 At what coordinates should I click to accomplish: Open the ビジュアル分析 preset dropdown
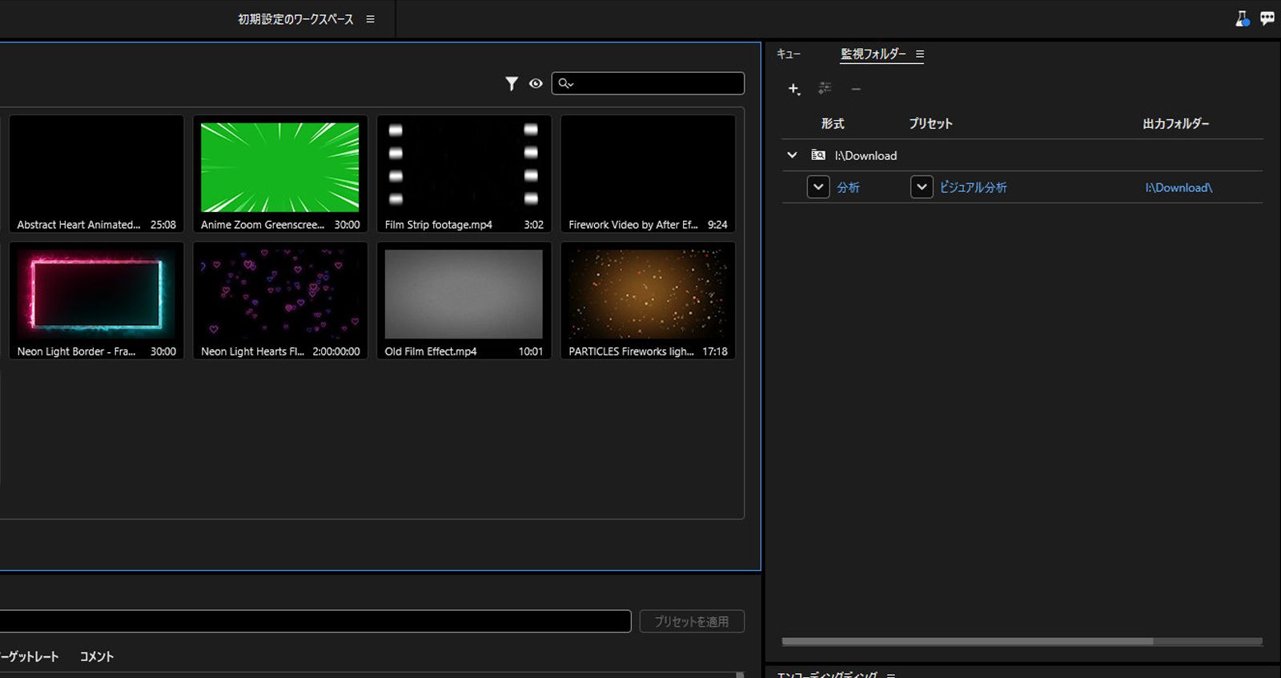[x=922, y=187]
